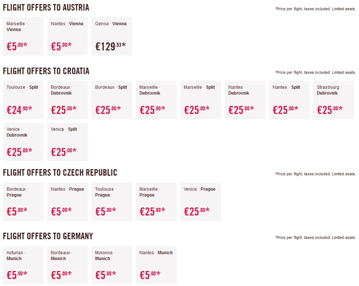Open the Nantes to Split deal

point(289,100)
